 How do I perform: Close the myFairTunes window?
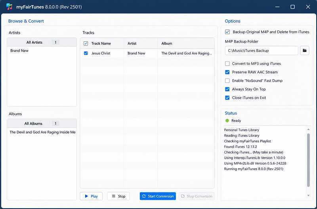[x=308, y=7]
